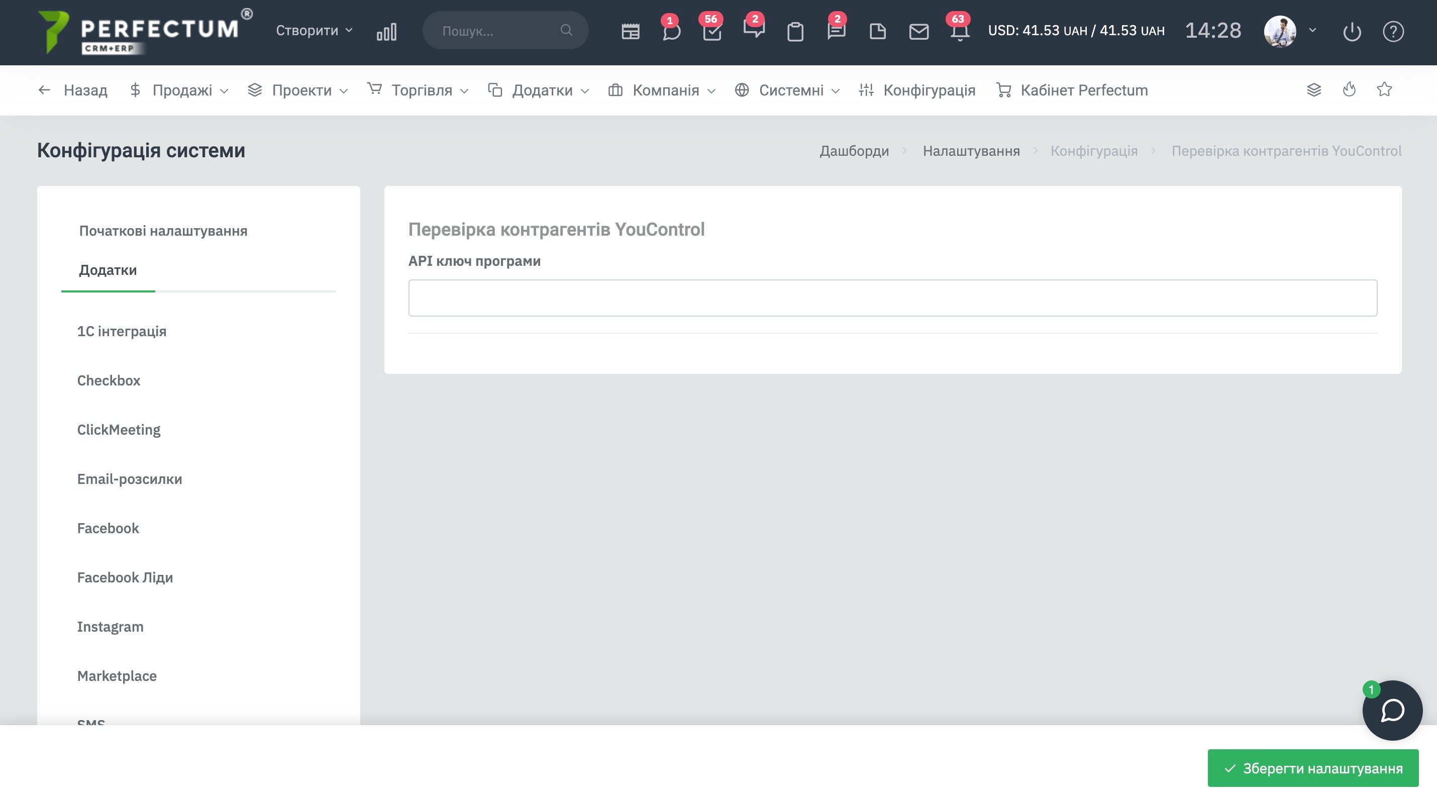Switch to Початкові налаштування tab

(163, 231)
